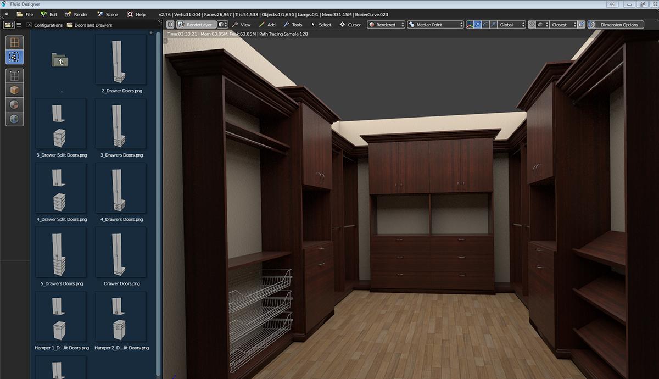Go up to parent folder icon

(60, 60)
